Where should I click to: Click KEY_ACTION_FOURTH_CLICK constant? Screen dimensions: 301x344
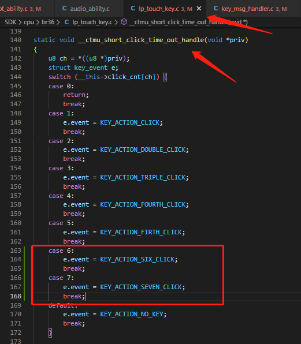pyautogui.click(x=143, y=204)
